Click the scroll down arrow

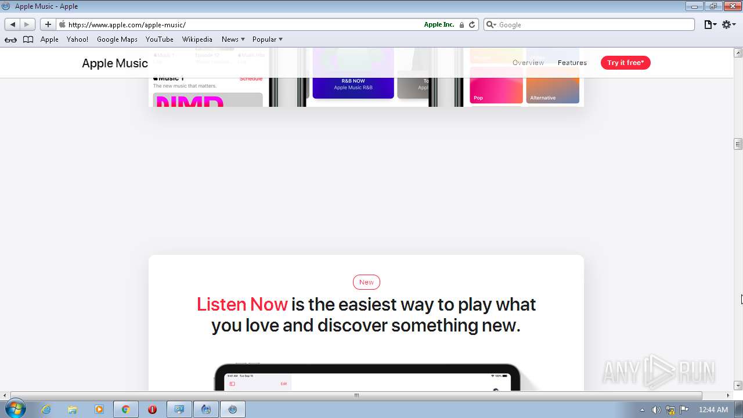tap(738, 385)
